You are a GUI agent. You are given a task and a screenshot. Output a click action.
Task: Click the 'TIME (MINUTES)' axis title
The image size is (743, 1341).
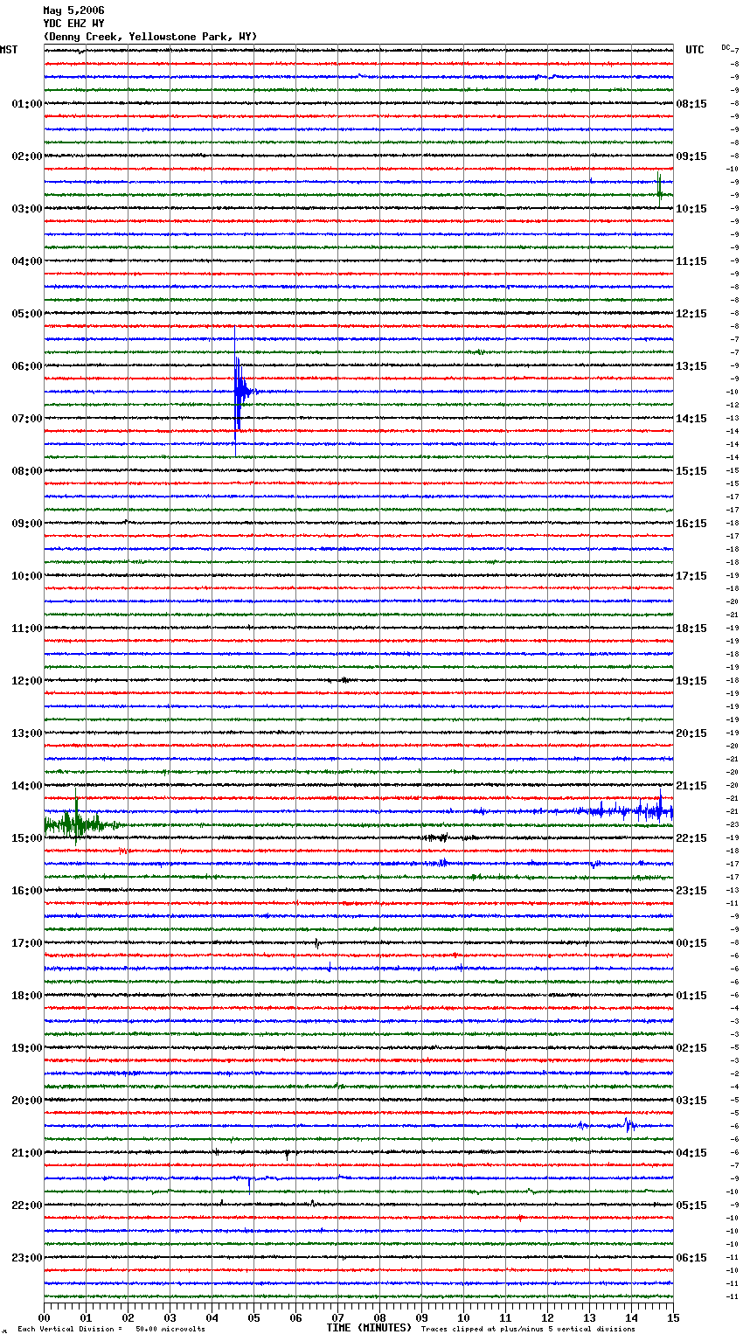pyautogui.click(x=369, y=1328)
